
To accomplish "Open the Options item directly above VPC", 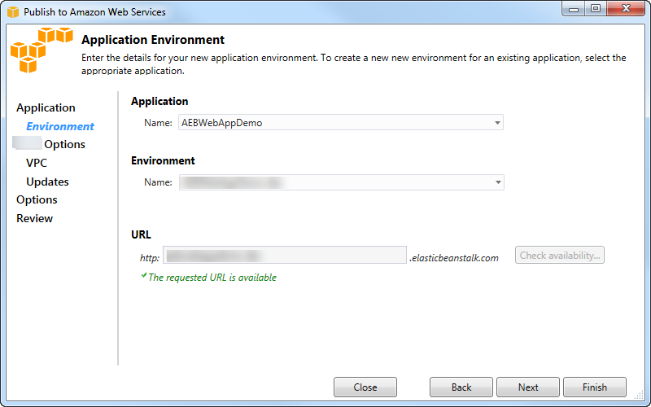I will [x=63, y=144].
